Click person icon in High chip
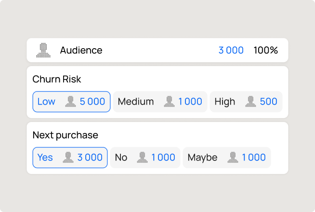This screenshot has height=212, width=315. pyautogui.click(x=250, y=102)
